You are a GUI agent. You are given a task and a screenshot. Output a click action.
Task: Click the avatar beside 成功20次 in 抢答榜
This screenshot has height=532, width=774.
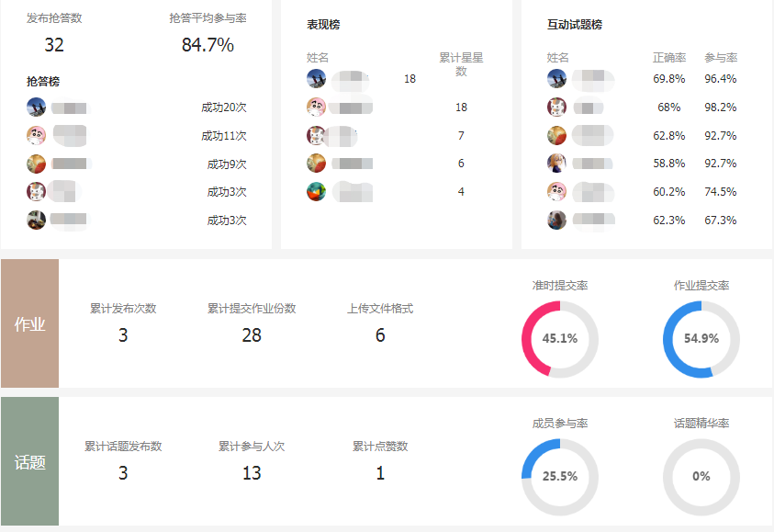(37, 107)
